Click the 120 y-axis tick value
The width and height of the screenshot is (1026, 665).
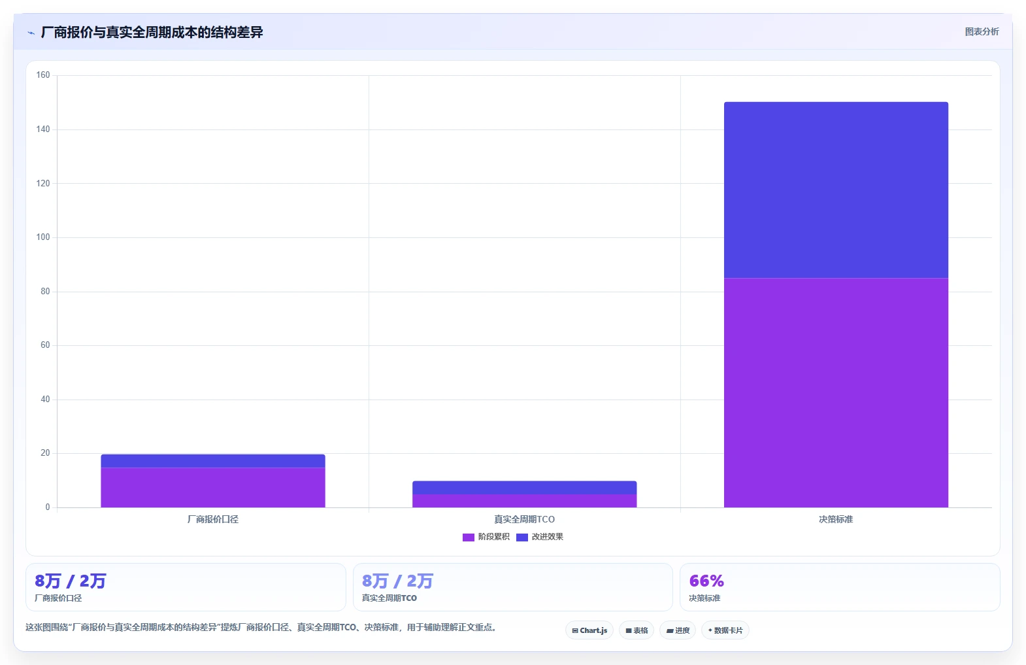(x=43, y=184)
